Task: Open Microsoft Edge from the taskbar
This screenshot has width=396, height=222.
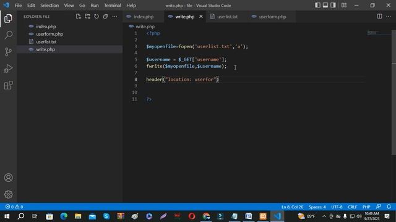Action: tap(64, 216)
